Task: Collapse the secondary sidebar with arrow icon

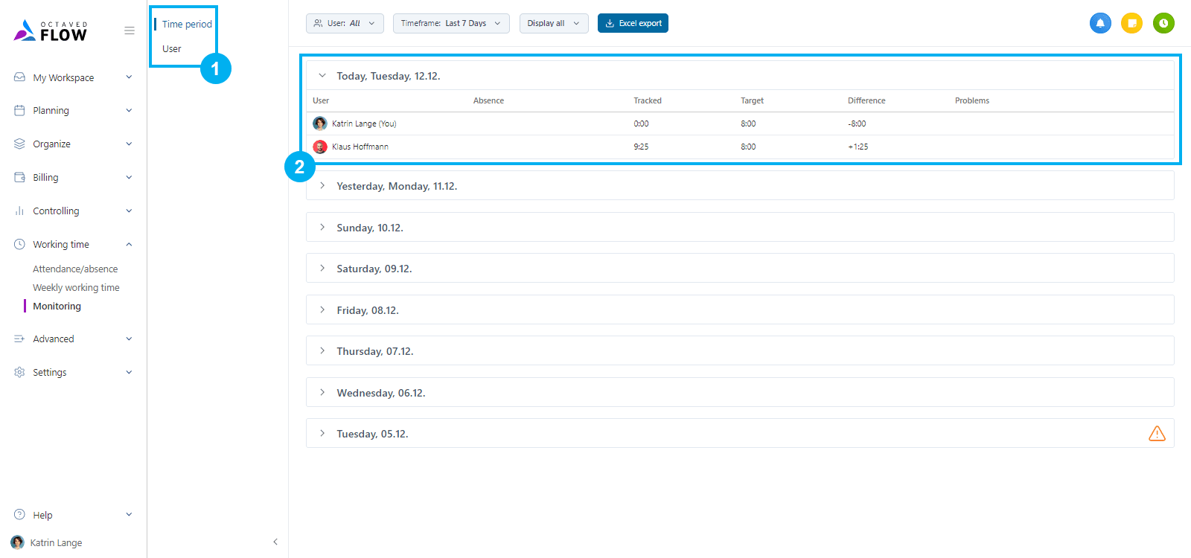Action: point(275,542)
